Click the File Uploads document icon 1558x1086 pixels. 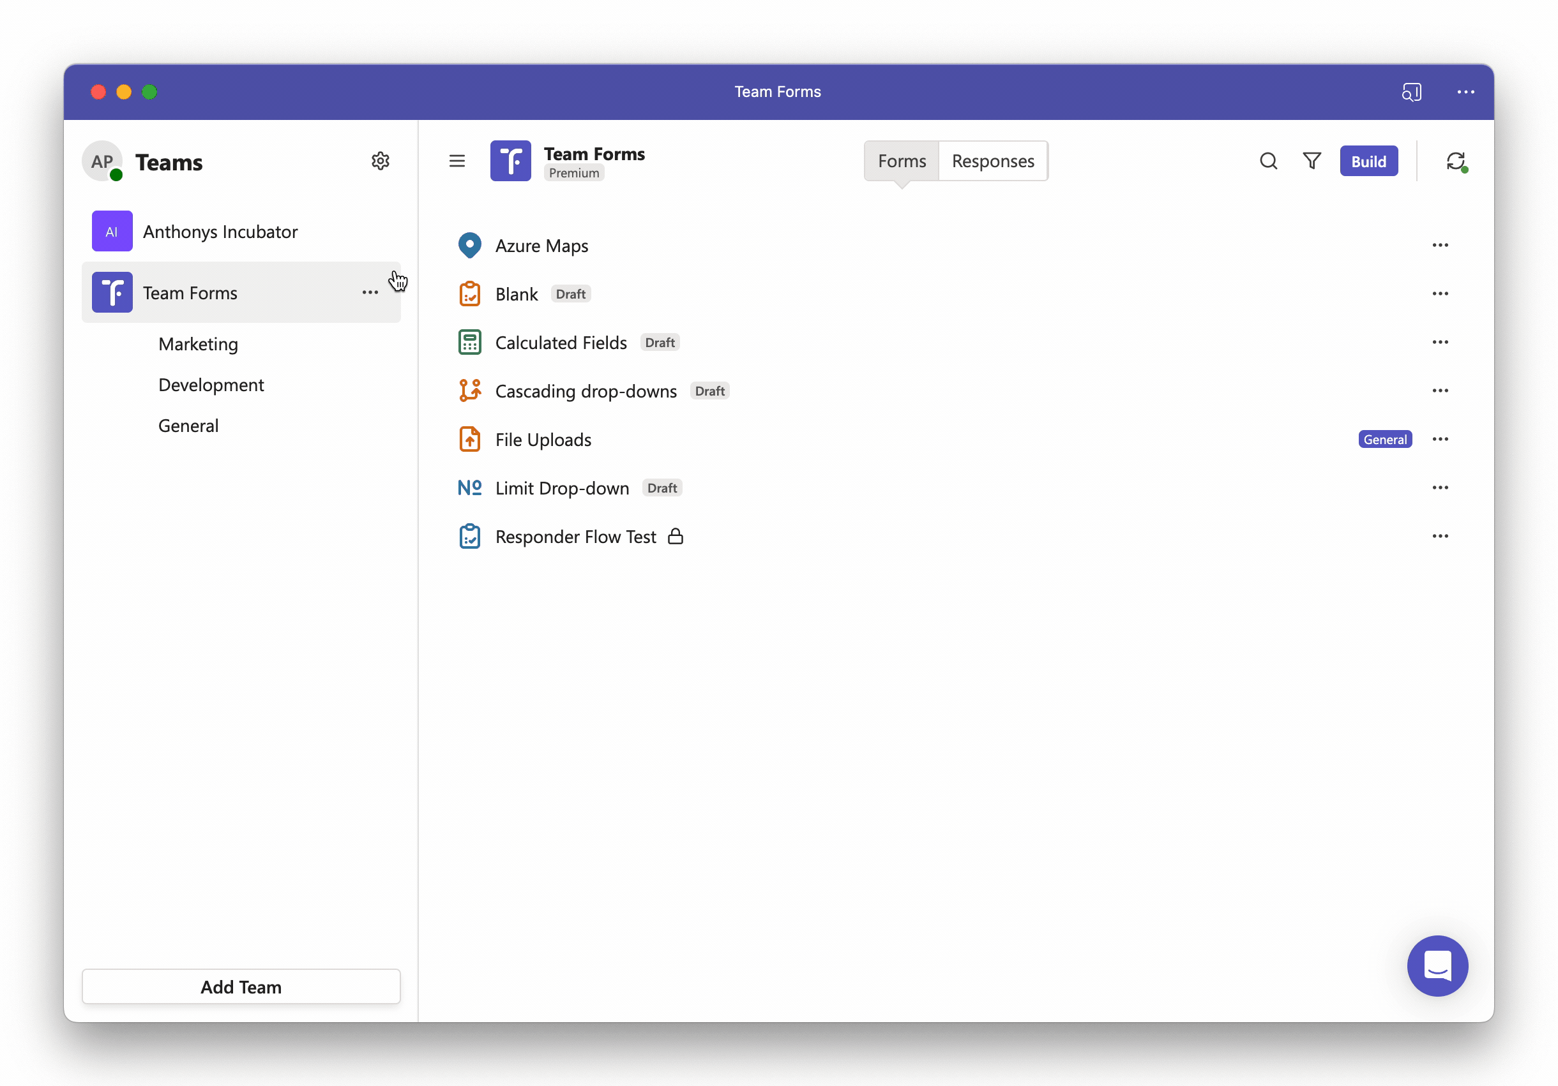point(469,439)
